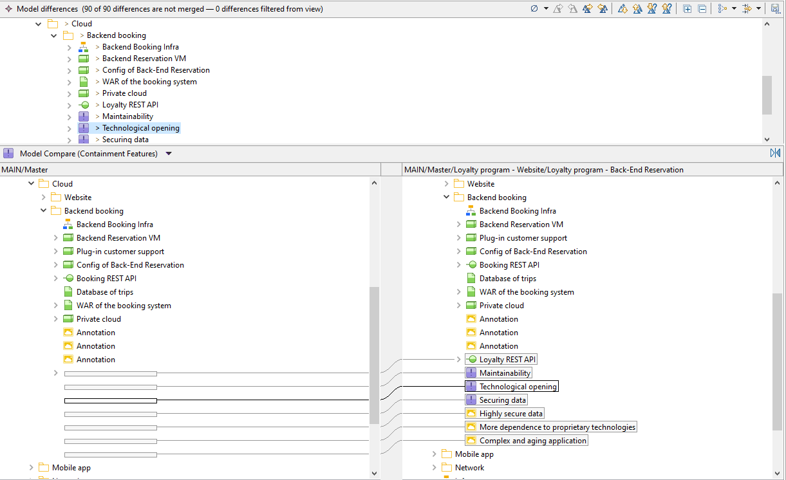
Task: Select Technological opening in differences tree
Action: coord(141,128)
